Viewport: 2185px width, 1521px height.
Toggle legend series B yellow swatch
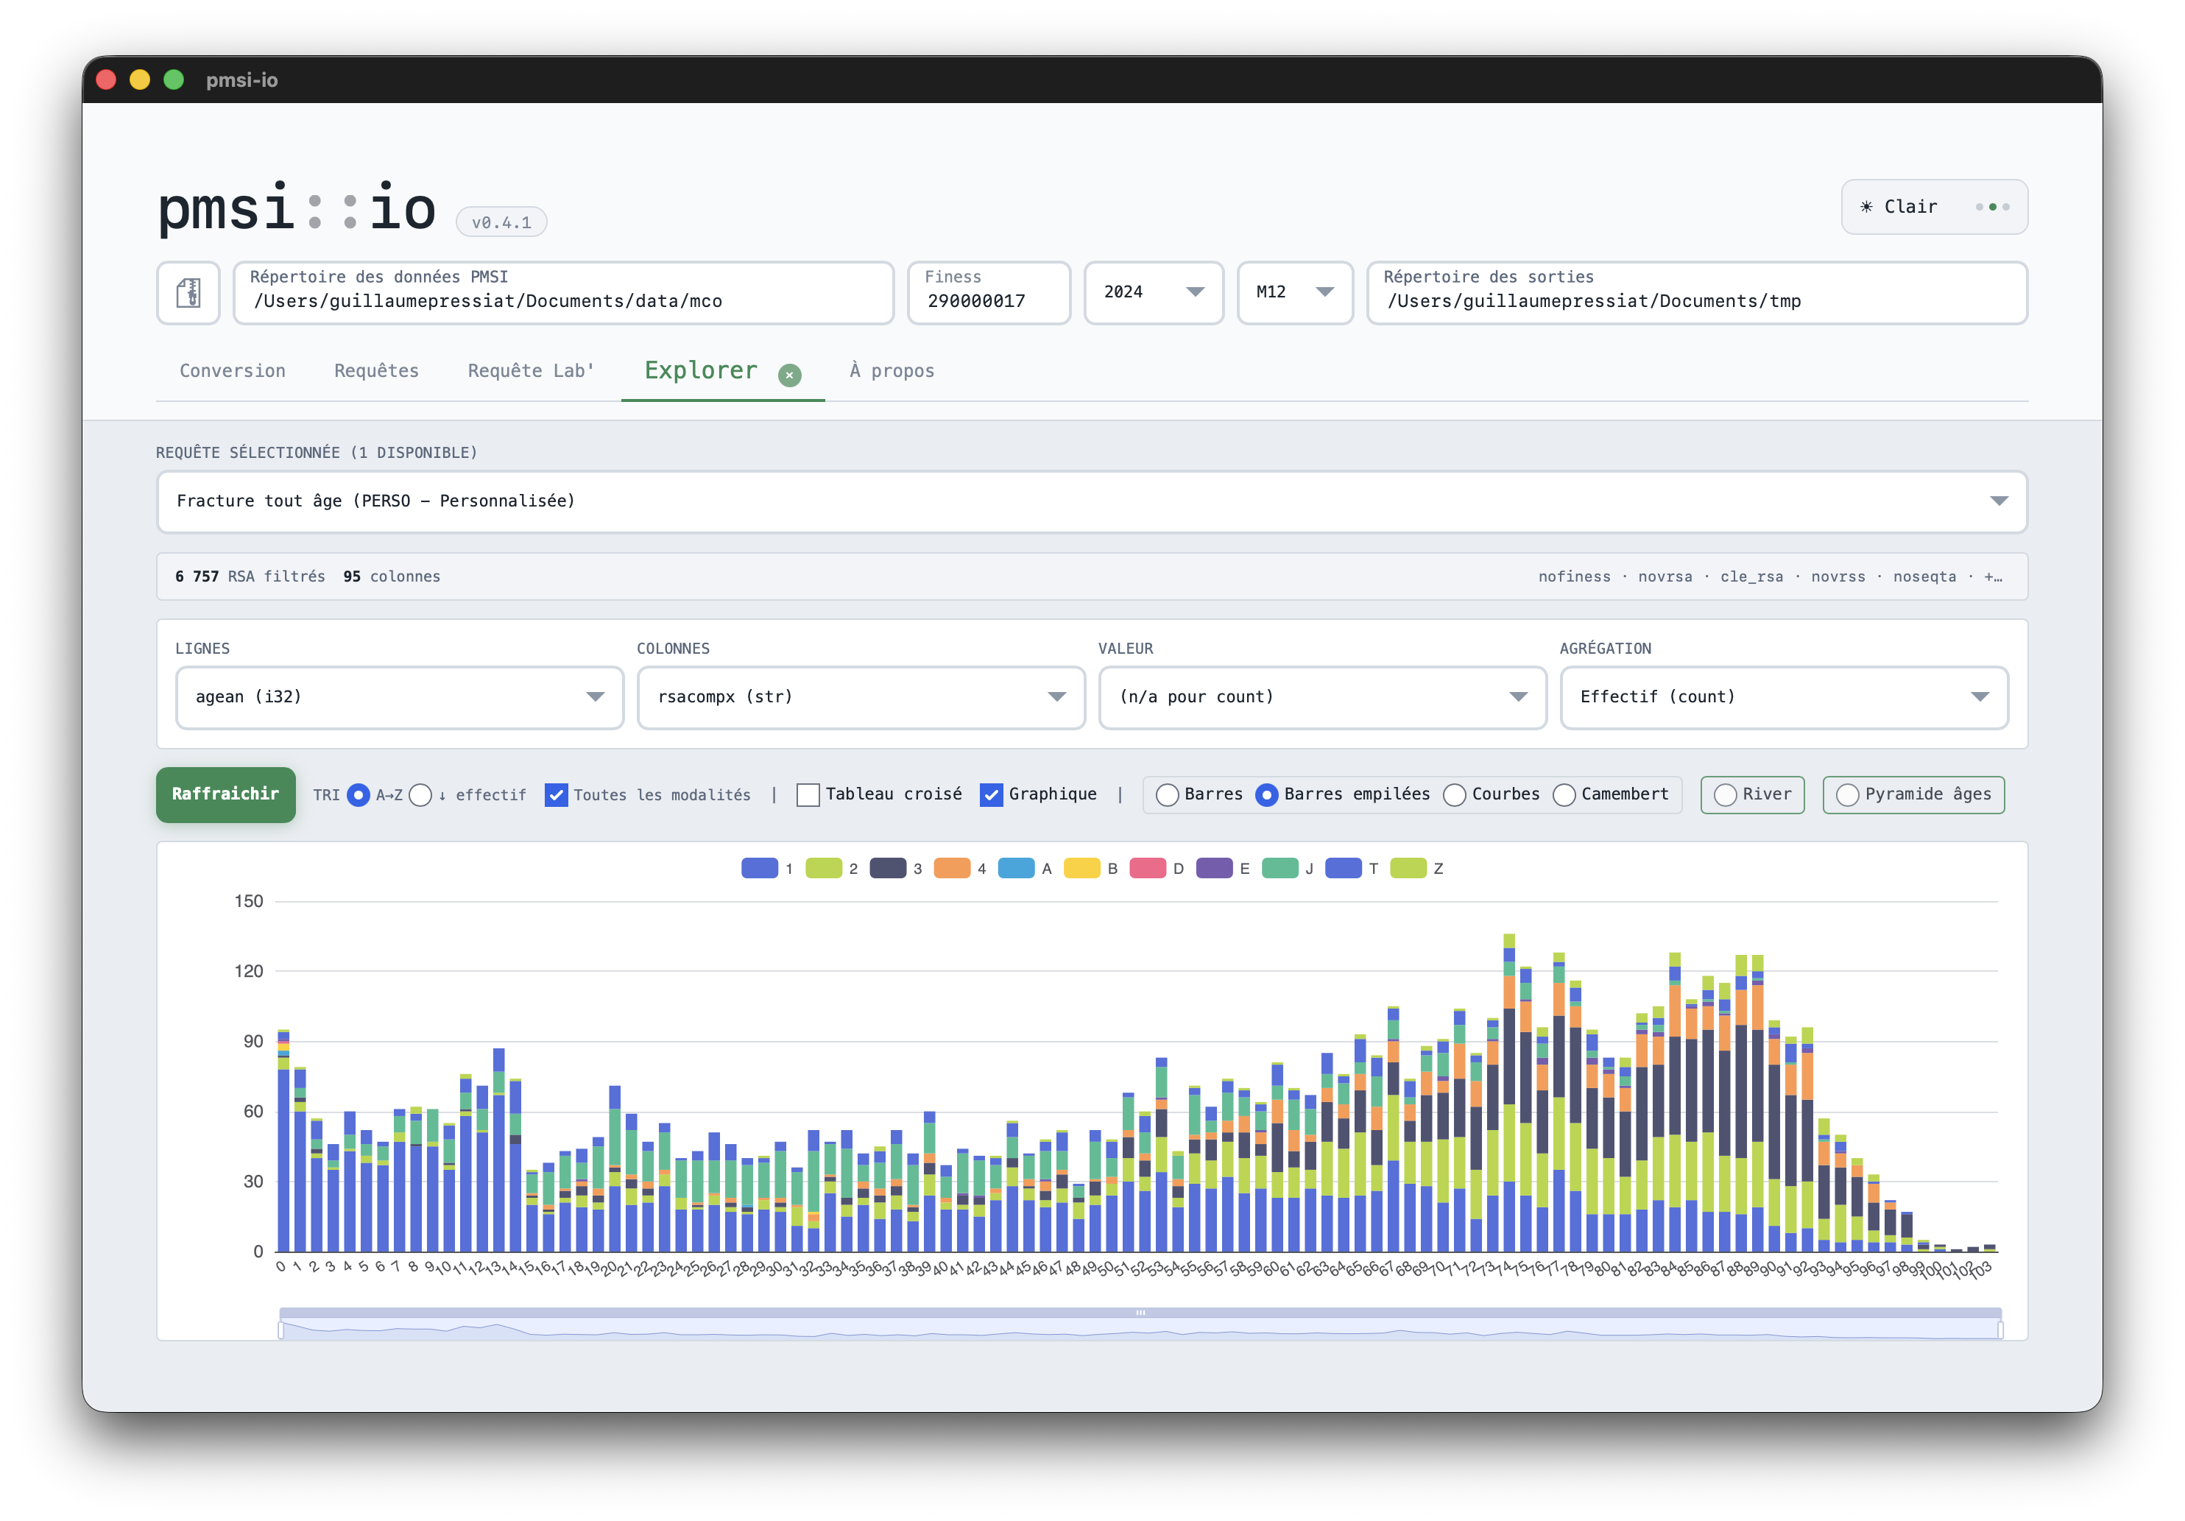click(1082, 868)
